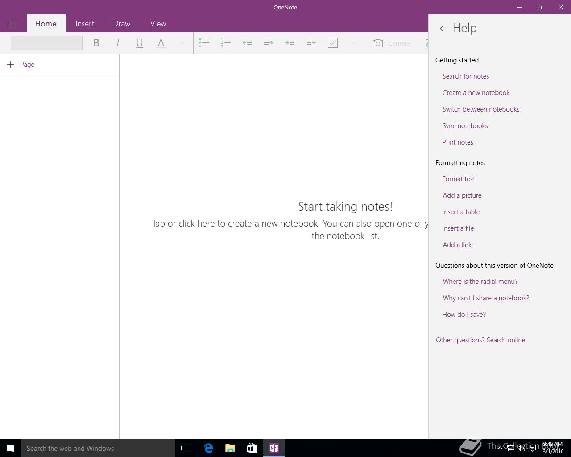The image size is (571, 457).
Task: Click the taskbar clock showing 9:49 AM
Action: pyautogui.click(x=553, y=448)
